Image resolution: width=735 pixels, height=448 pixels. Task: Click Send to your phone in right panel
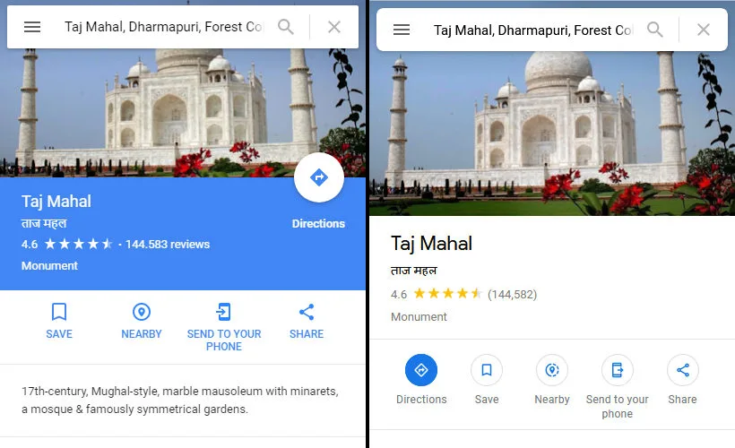point(618,370)
